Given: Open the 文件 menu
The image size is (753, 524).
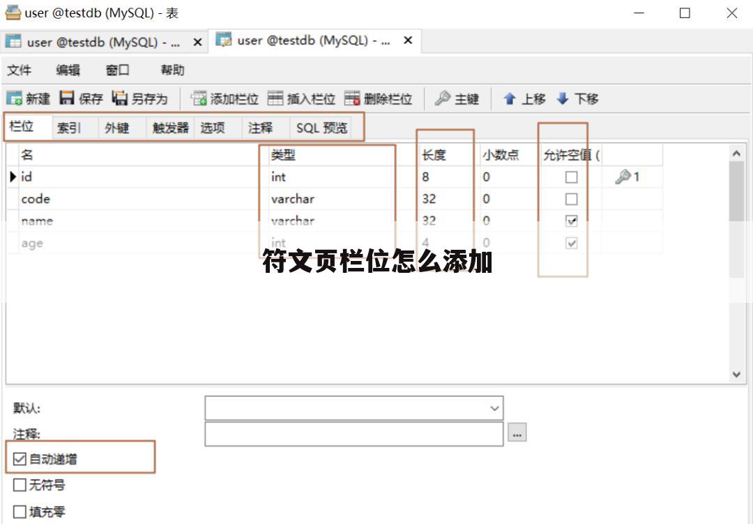Looking at the screenshot, I should point(20,70).
